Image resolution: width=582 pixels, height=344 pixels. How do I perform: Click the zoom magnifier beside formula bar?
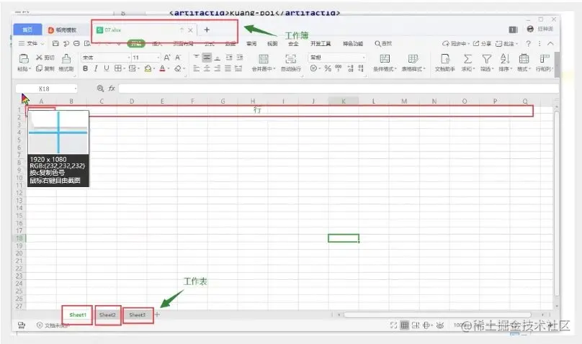(x=100, y=89)
